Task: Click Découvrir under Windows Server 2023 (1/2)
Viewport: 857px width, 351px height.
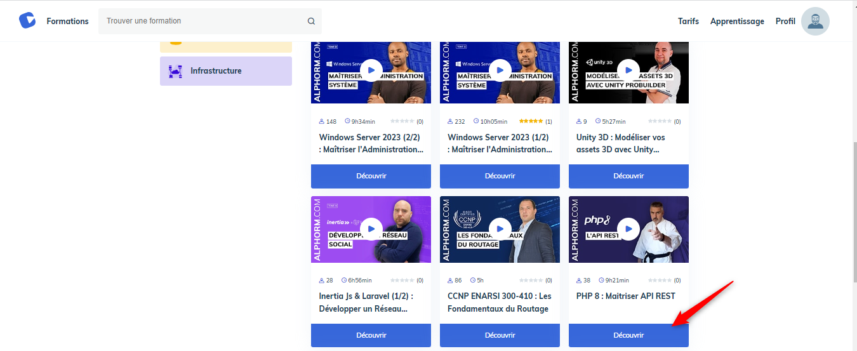Action: [500, 176]
